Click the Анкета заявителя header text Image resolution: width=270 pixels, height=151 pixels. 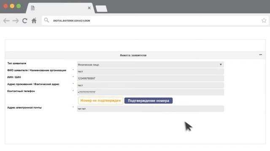pos(133,55)
